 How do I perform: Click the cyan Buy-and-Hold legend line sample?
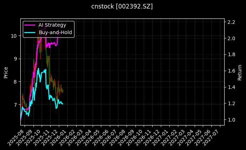(30, 32)
